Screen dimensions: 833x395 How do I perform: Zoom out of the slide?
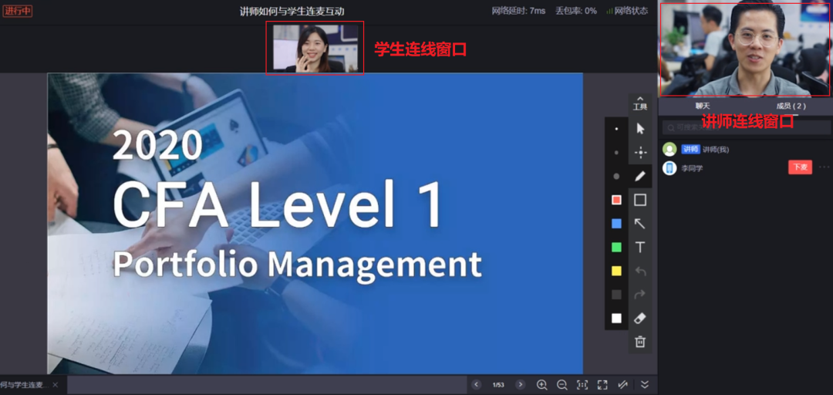[x=562, y=384]
